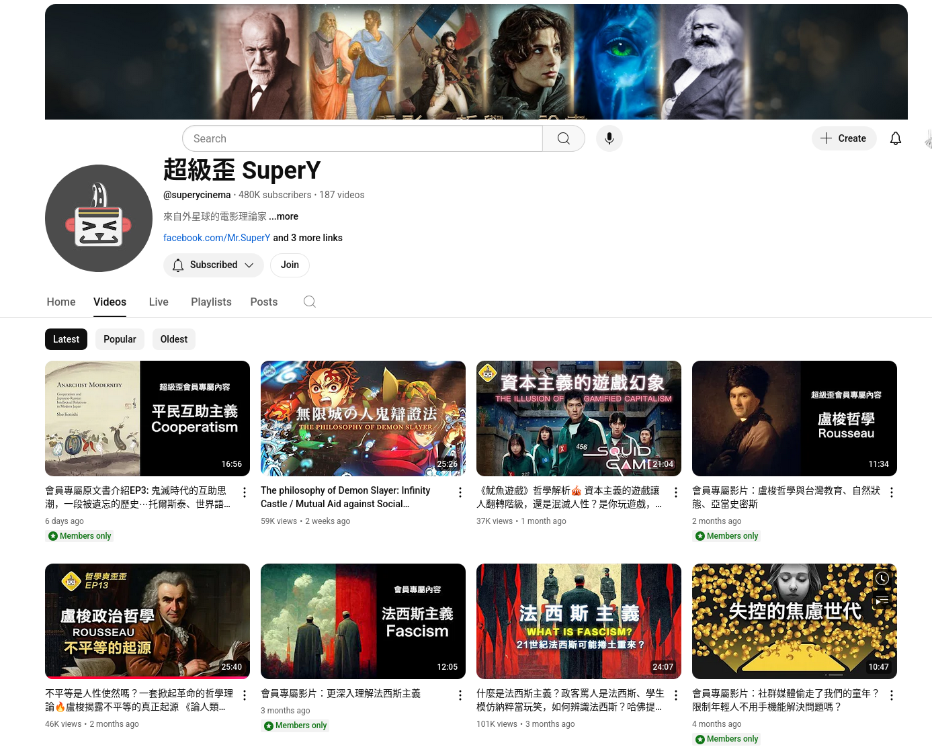
Task: Switch to the Home tab
Action: [x=61, y=302]
